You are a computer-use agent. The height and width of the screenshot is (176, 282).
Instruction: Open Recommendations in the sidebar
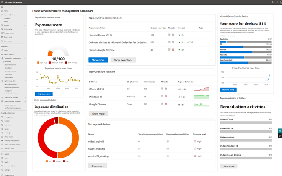(10, 65)
